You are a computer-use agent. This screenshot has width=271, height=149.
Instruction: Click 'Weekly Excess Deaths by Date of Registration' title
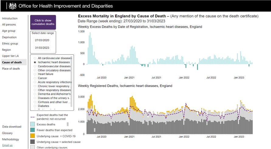[x=140, y=27]
